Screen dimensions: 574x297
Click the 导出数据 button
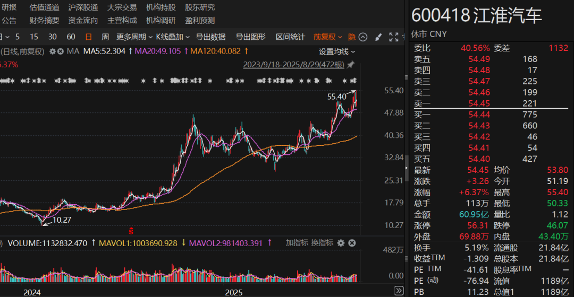210,37
